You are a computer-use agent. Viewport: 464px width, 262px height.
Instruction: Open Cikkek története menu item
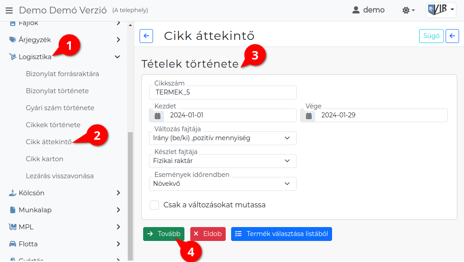pos(53,125)
